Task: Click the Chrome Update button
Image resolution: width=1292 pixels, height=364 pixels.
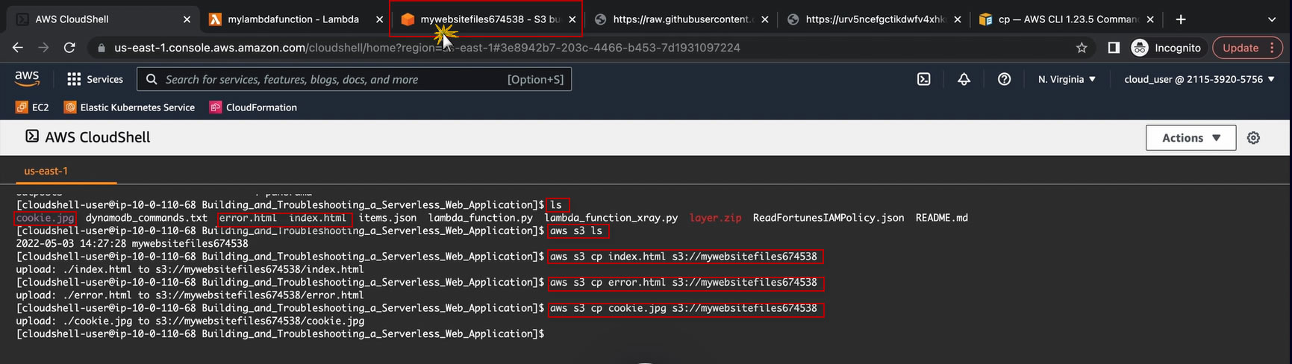Action: 1240,48
